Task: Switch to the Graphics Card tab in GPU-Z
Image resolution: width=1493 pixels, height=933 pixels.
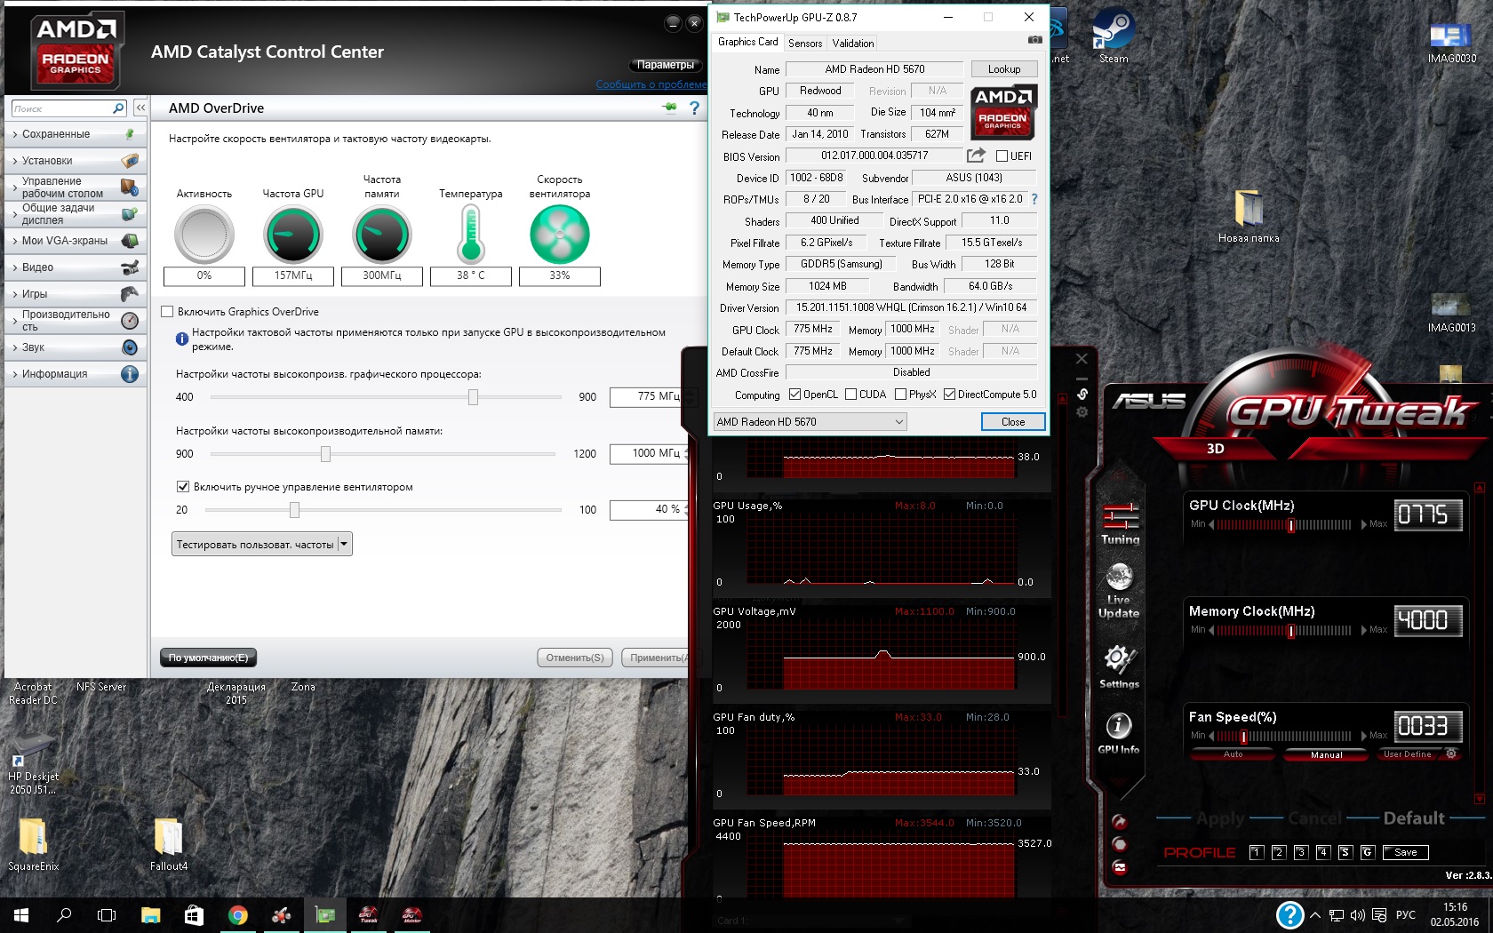Action: (x=747, y=42)
